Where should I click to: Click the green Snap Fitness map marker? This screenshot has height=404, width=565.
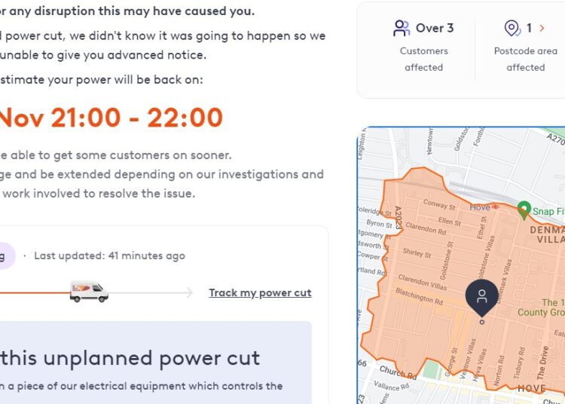click(x=524, y=211)
